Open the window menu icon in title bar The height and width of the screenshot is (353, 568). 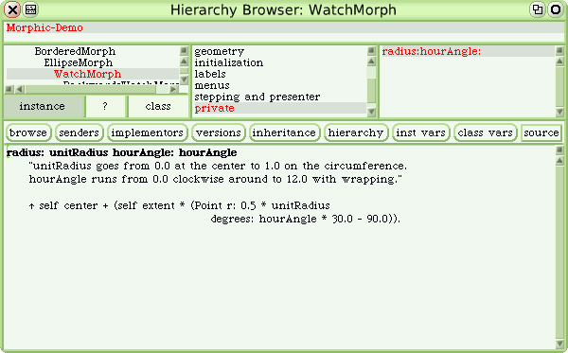click(x=31, y=9)
